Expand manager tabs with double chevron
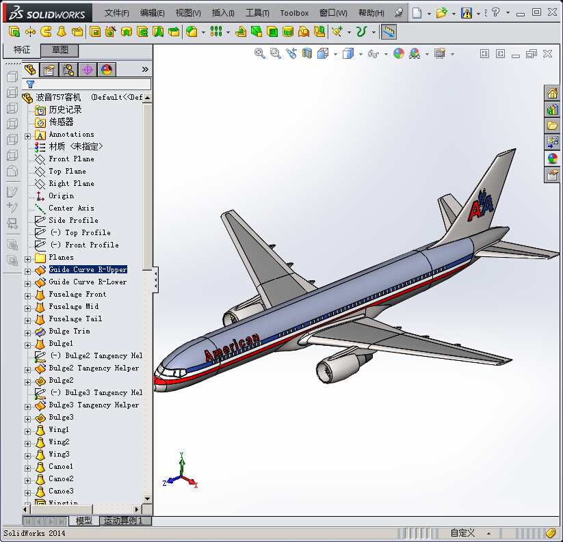Image resolution: width=563 pixels, height=542 pixels. (x=145, y=69)
